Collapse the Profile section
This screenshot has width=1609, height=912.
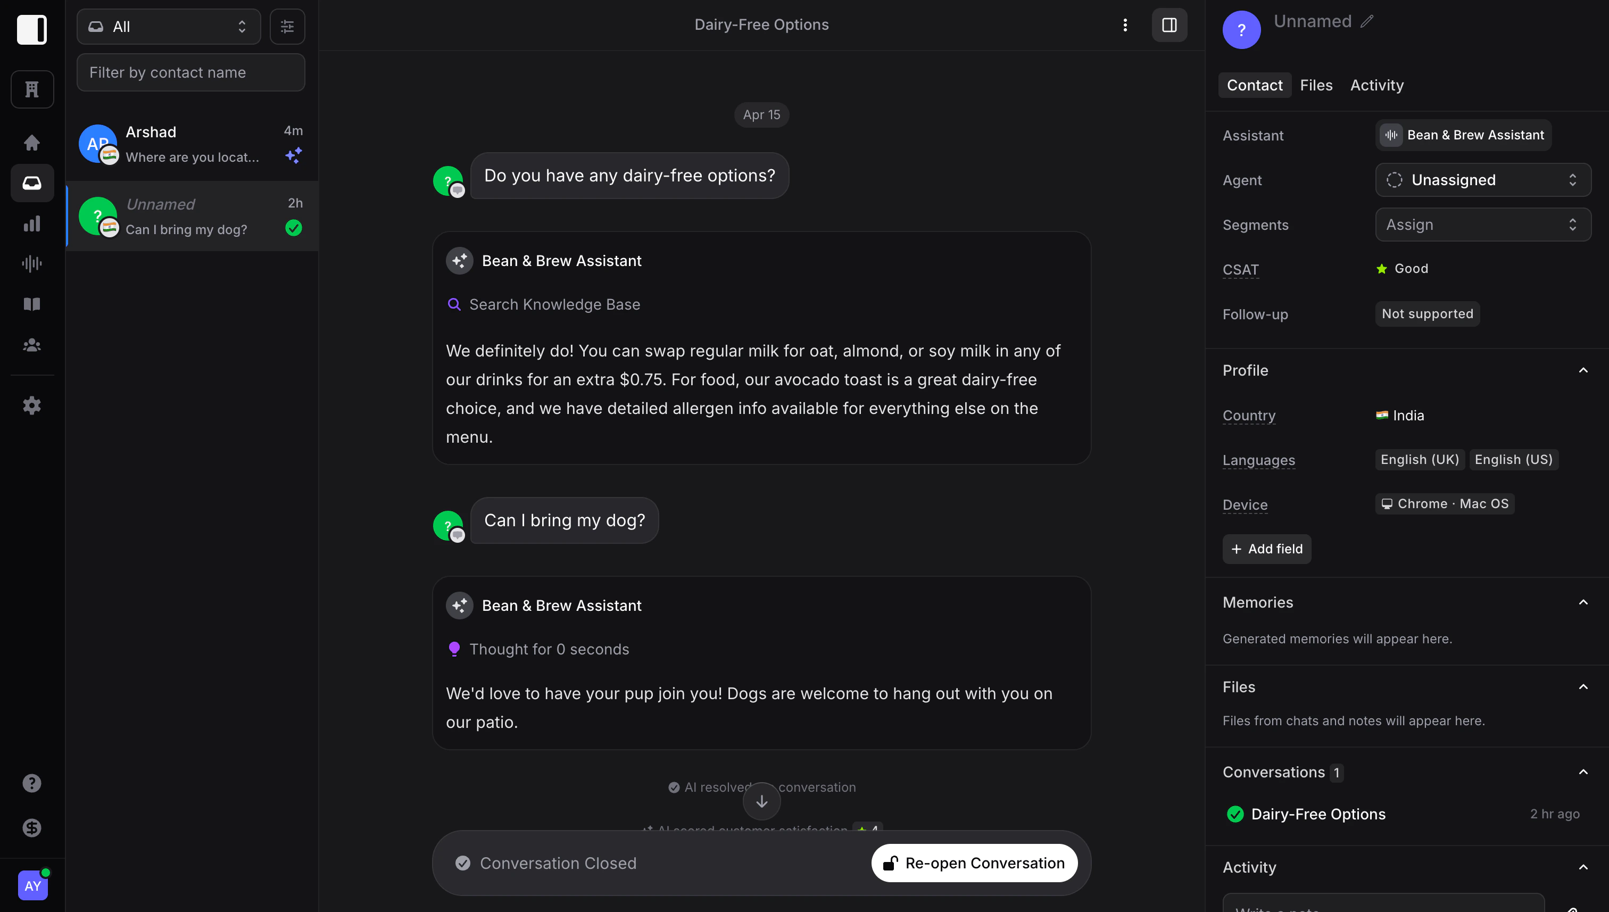click(x=1583, y=370)
